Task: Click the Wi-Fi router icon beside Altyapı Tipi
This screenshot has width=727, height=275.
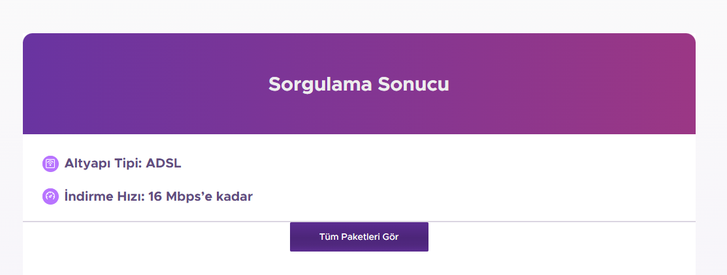Action: [50, 164]
